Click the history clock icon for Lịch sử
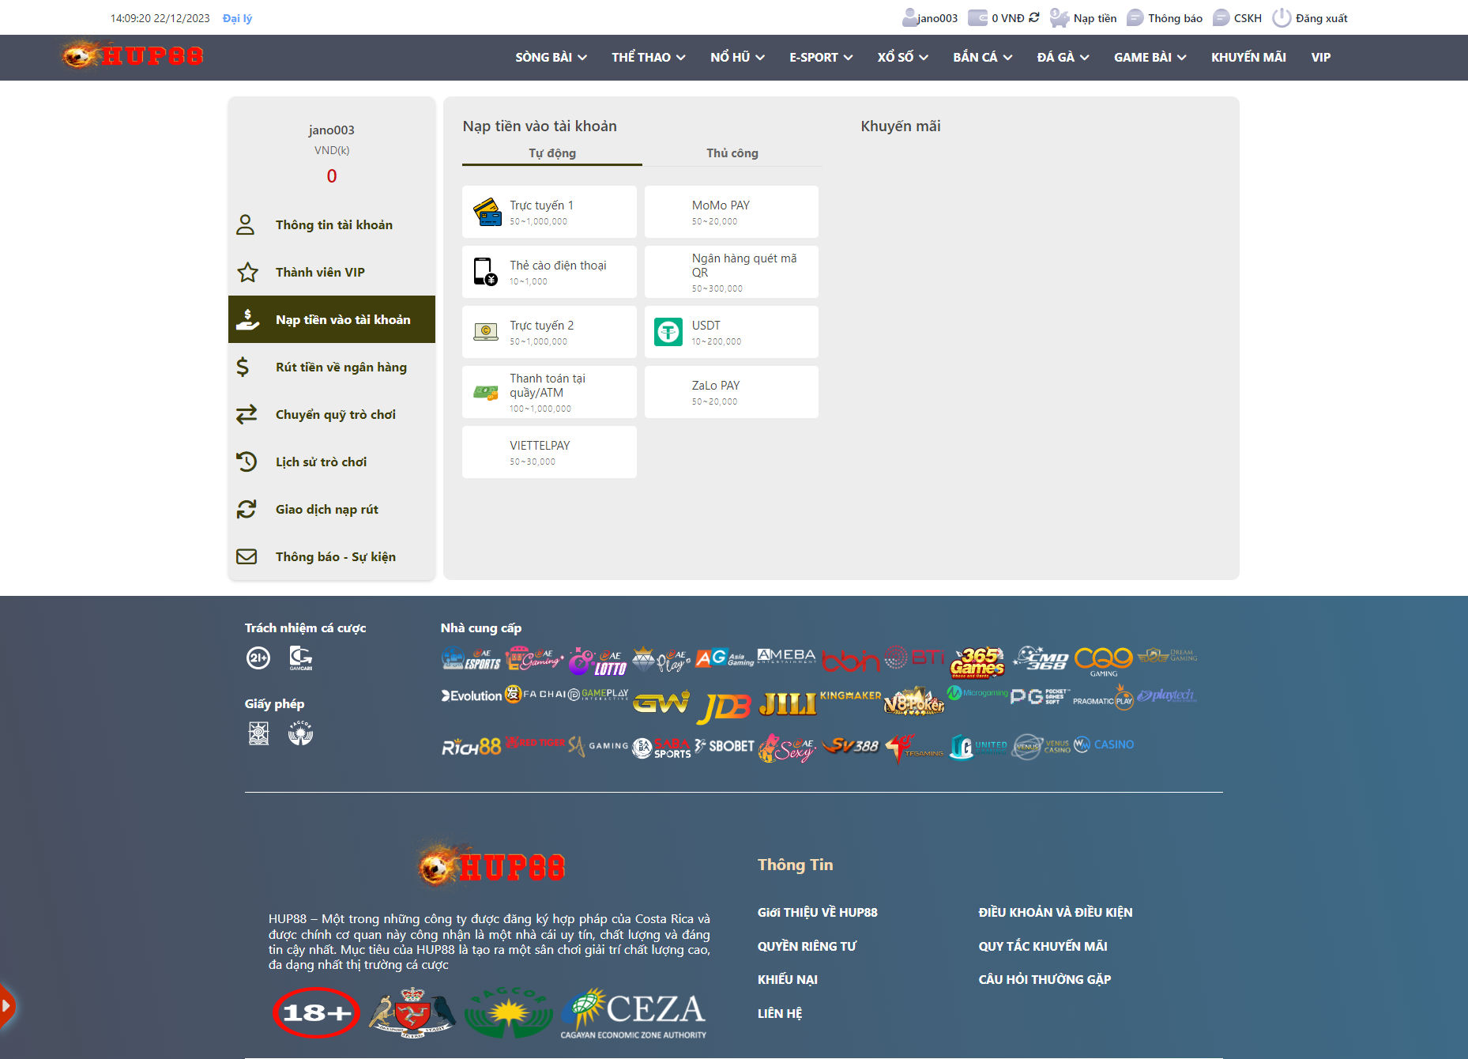This screenshot has width=1468, height=1059. tap(247, 462)
